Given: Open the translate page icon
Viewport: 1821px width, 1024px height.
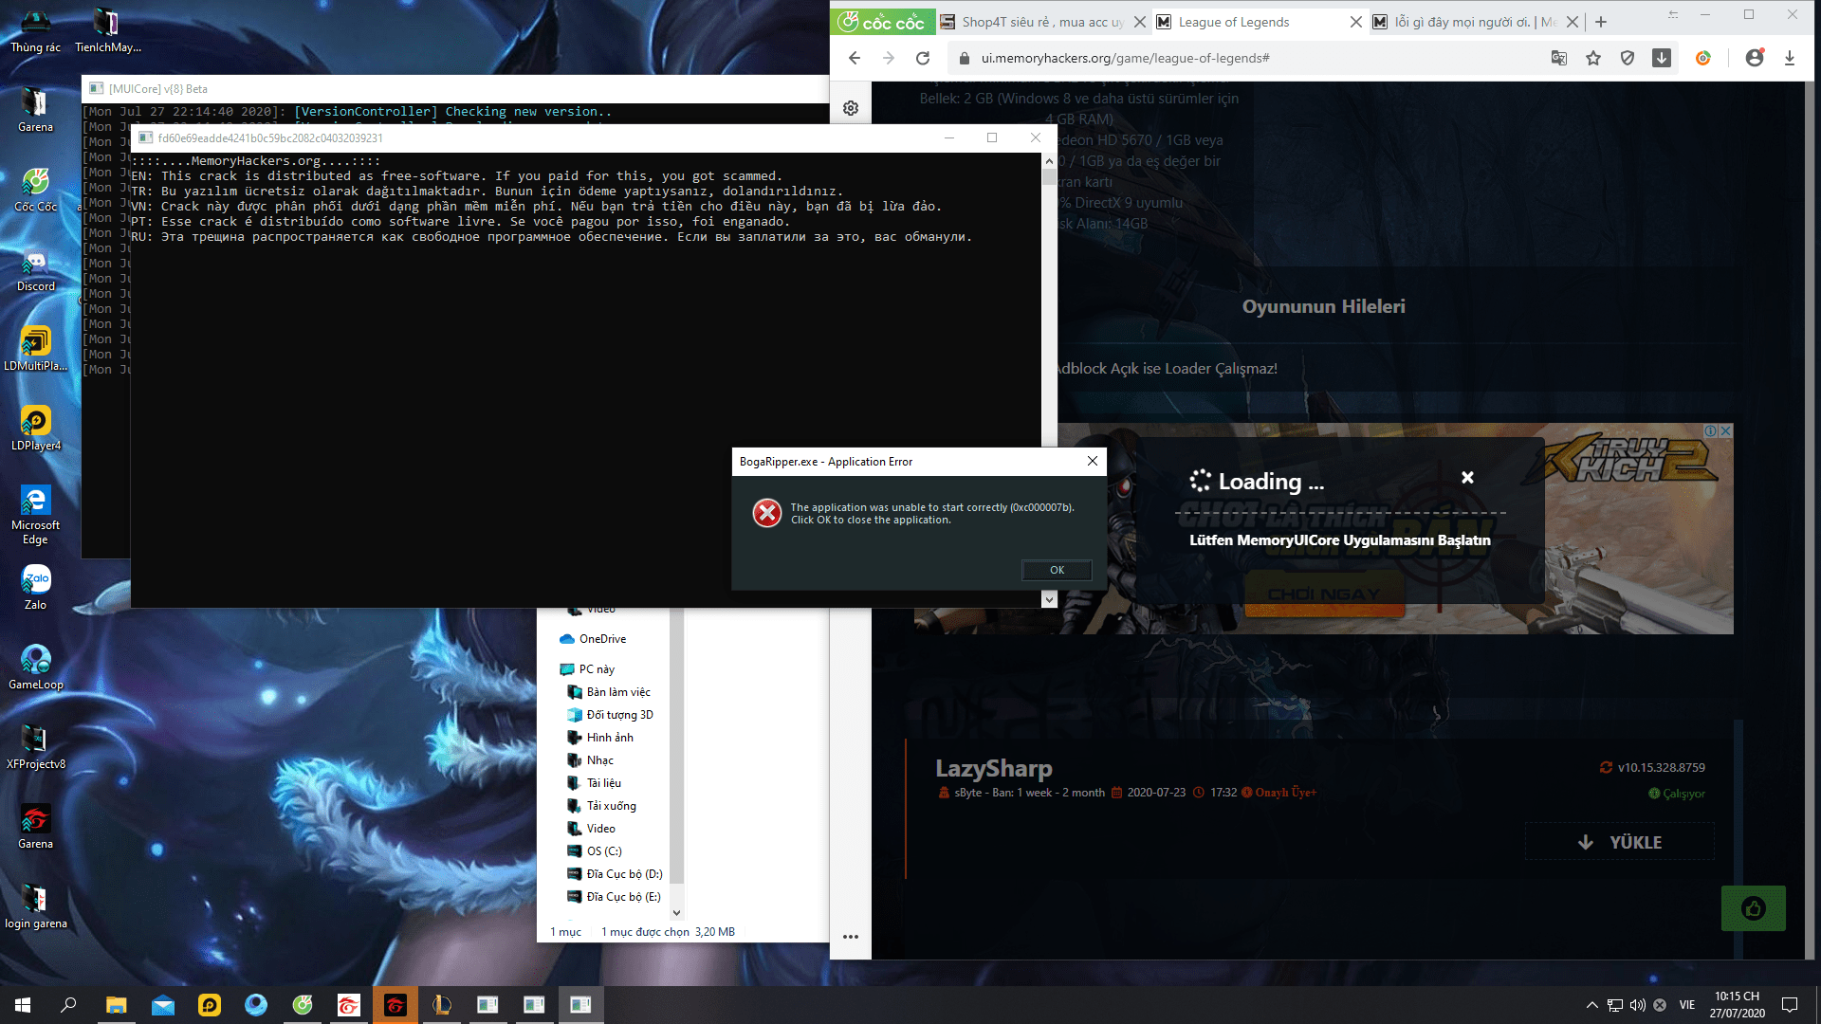Looking at the screenshot, I should (x=1558, y=58).
